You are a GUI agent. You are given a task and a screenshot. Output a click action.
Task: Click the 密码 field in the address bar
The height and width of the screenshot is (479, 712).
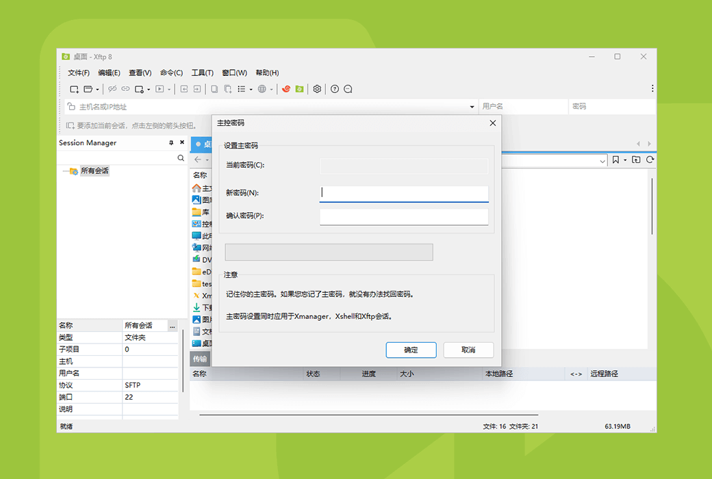[x=612, y=107]
